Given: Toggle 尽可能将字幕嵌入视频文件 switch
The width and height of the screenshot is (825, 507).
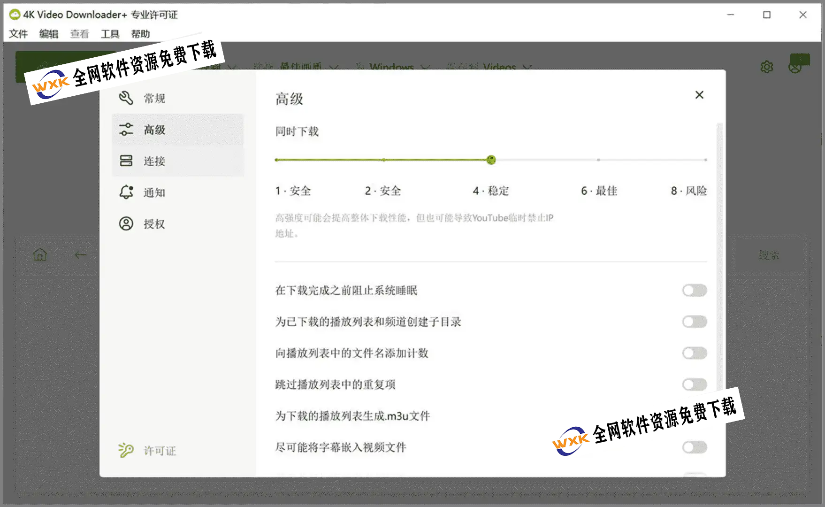Looking at the screenshot, I should (695, 447).
